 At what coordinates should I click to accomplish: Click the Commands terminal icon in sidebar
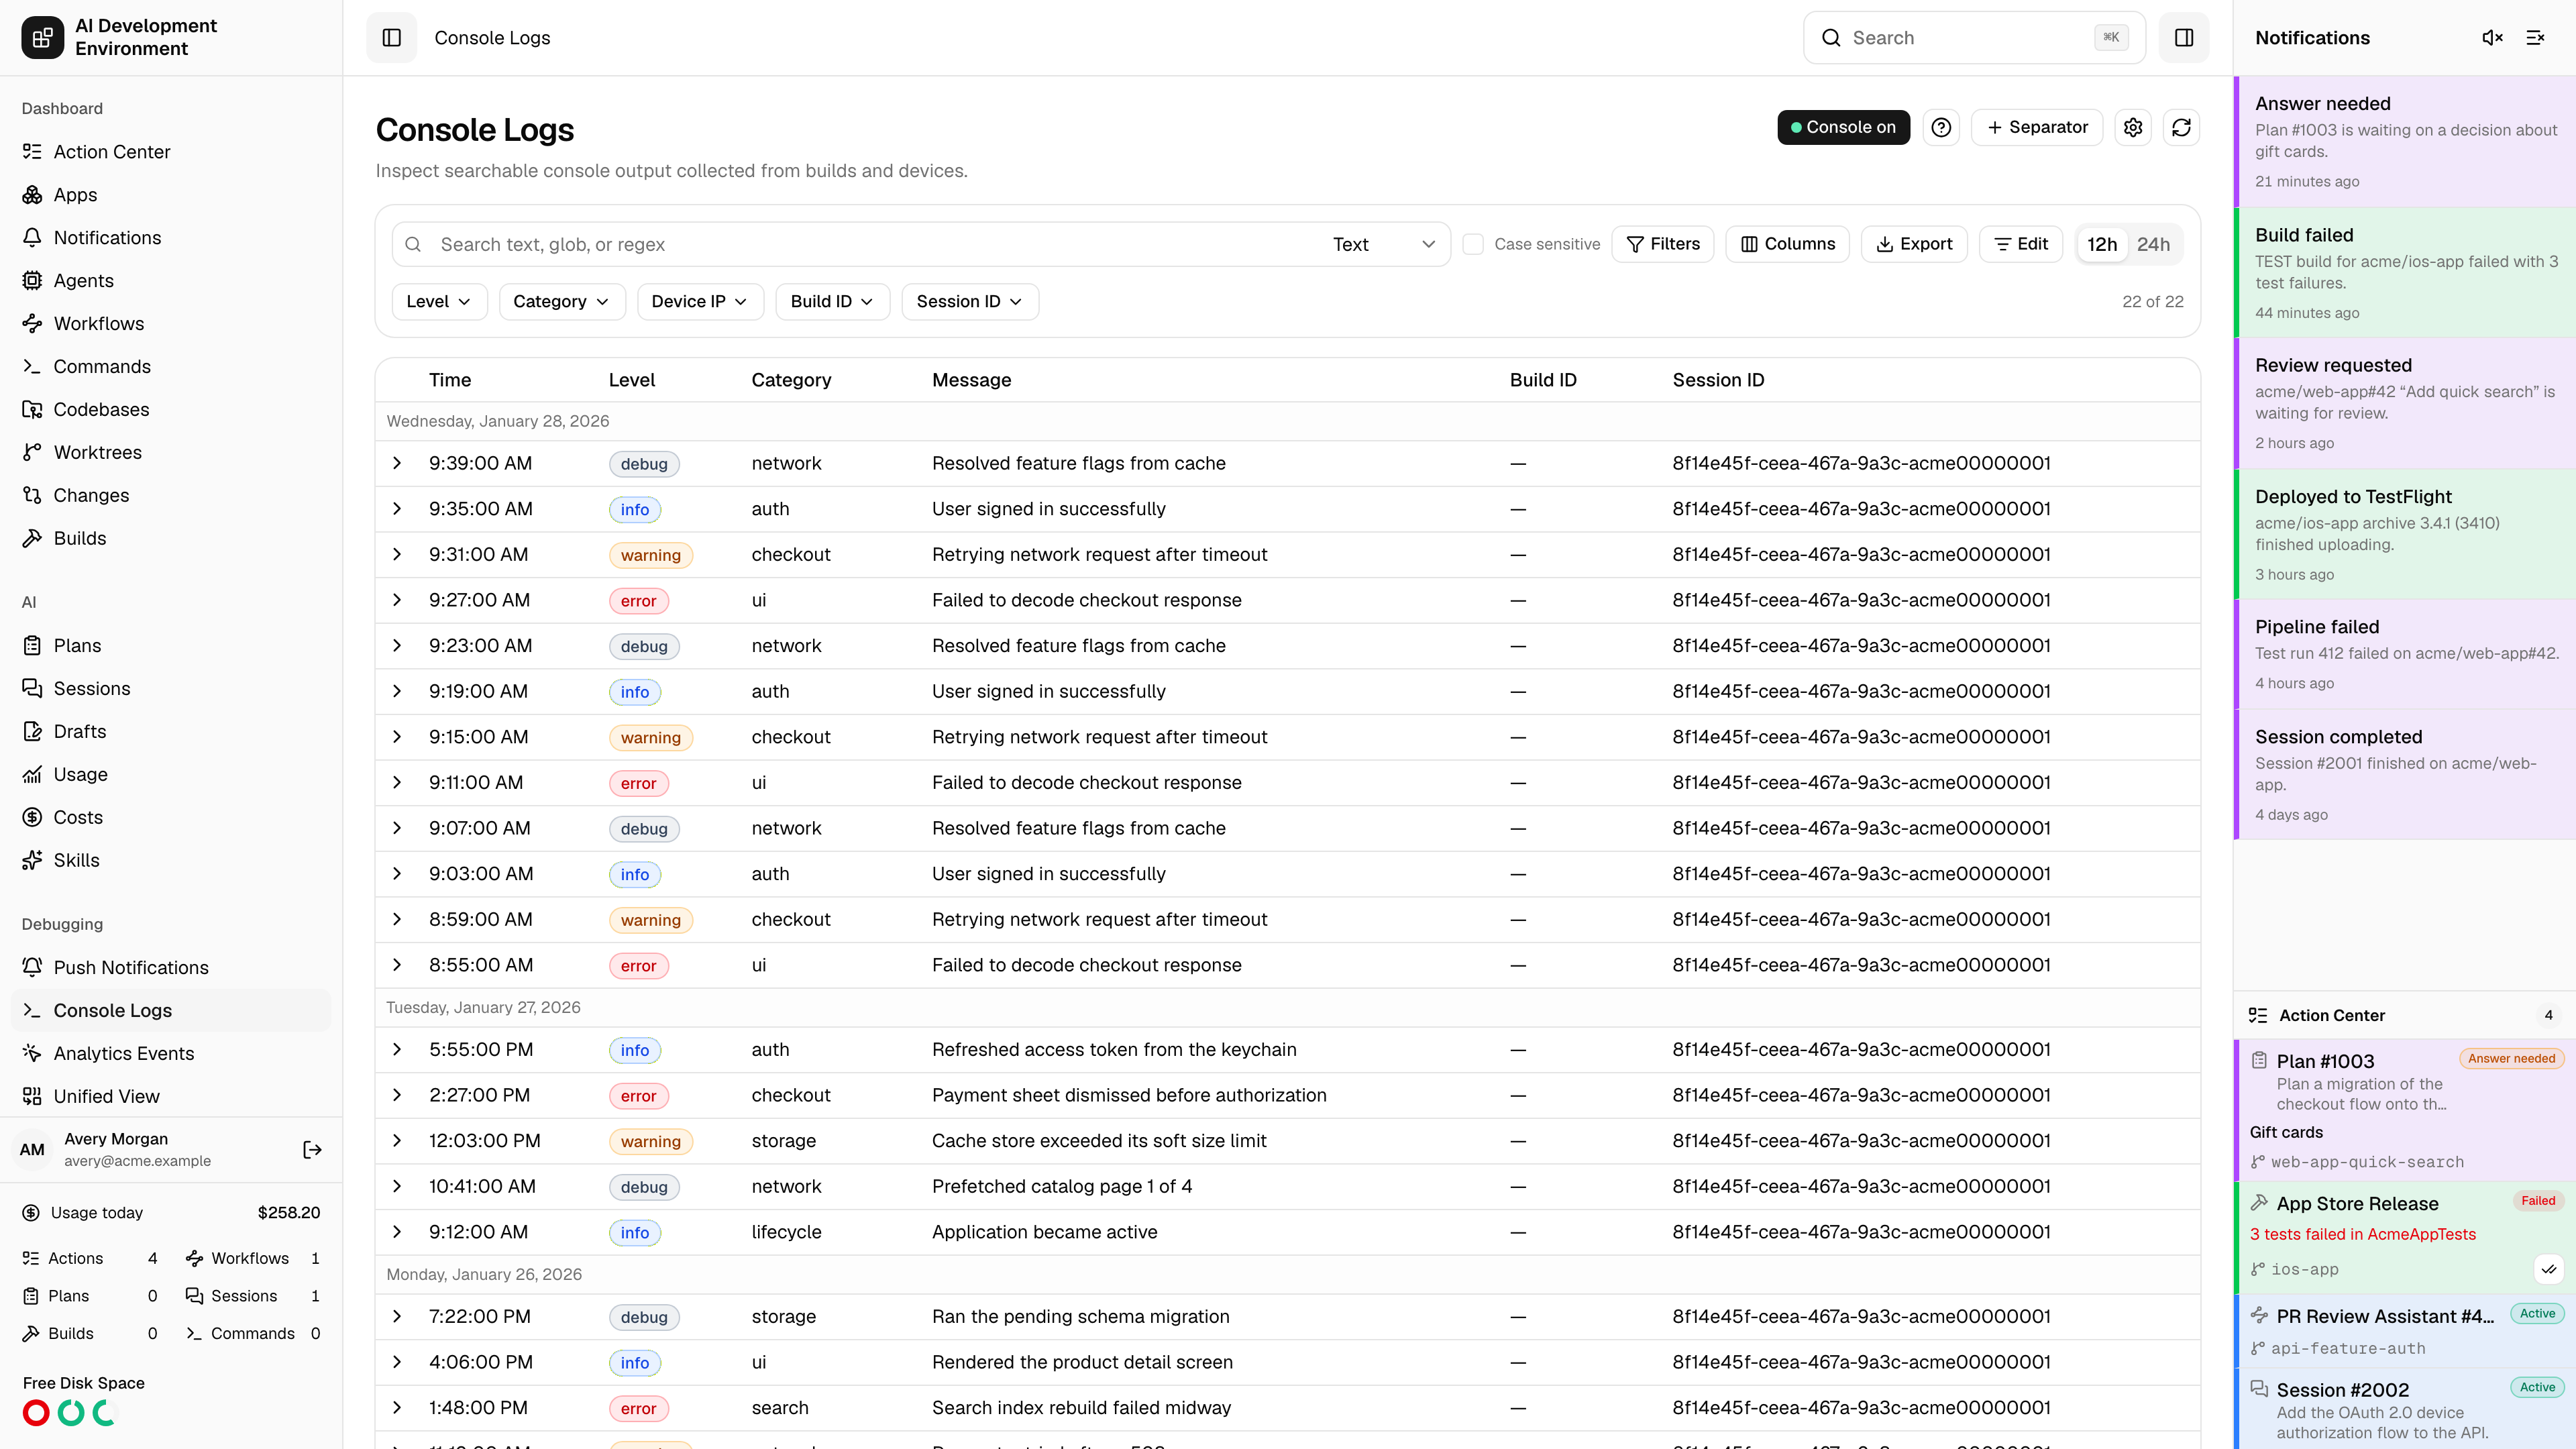[x=32, y=367]
